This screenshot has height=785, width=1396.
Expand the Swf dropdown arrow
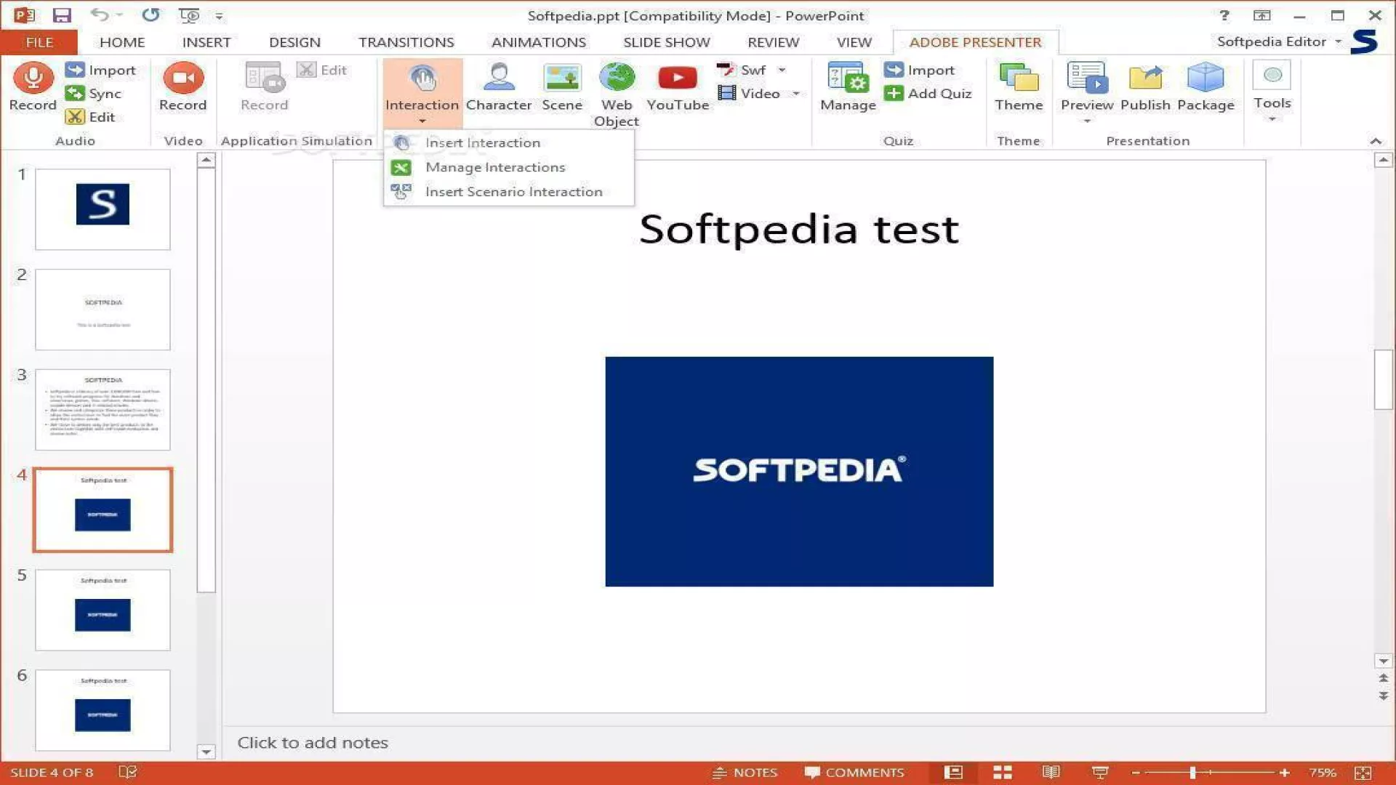(x=782, y=71)
